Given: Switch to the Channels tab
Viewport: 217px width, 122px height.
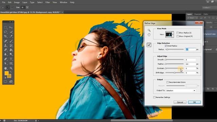Looking at the screenshot, I should pos(197,14).
